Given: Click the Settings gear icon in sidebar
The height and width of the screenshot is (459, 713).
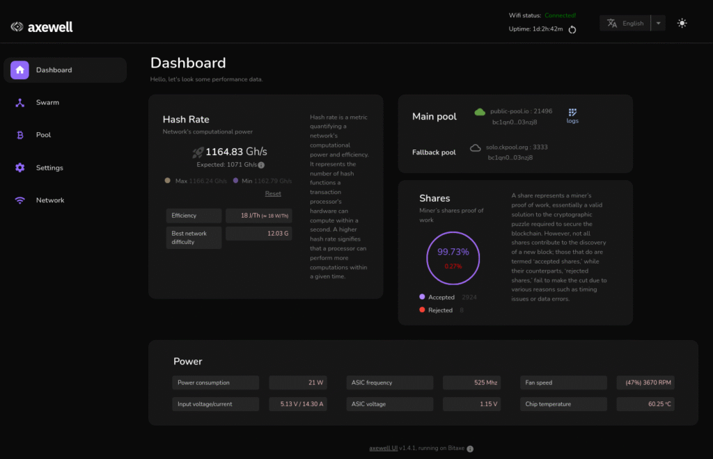Looking at the screenshot, I should 20,168.
